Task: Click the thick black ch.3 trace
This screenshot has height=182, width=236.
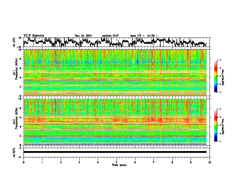Action: [115, 152]
